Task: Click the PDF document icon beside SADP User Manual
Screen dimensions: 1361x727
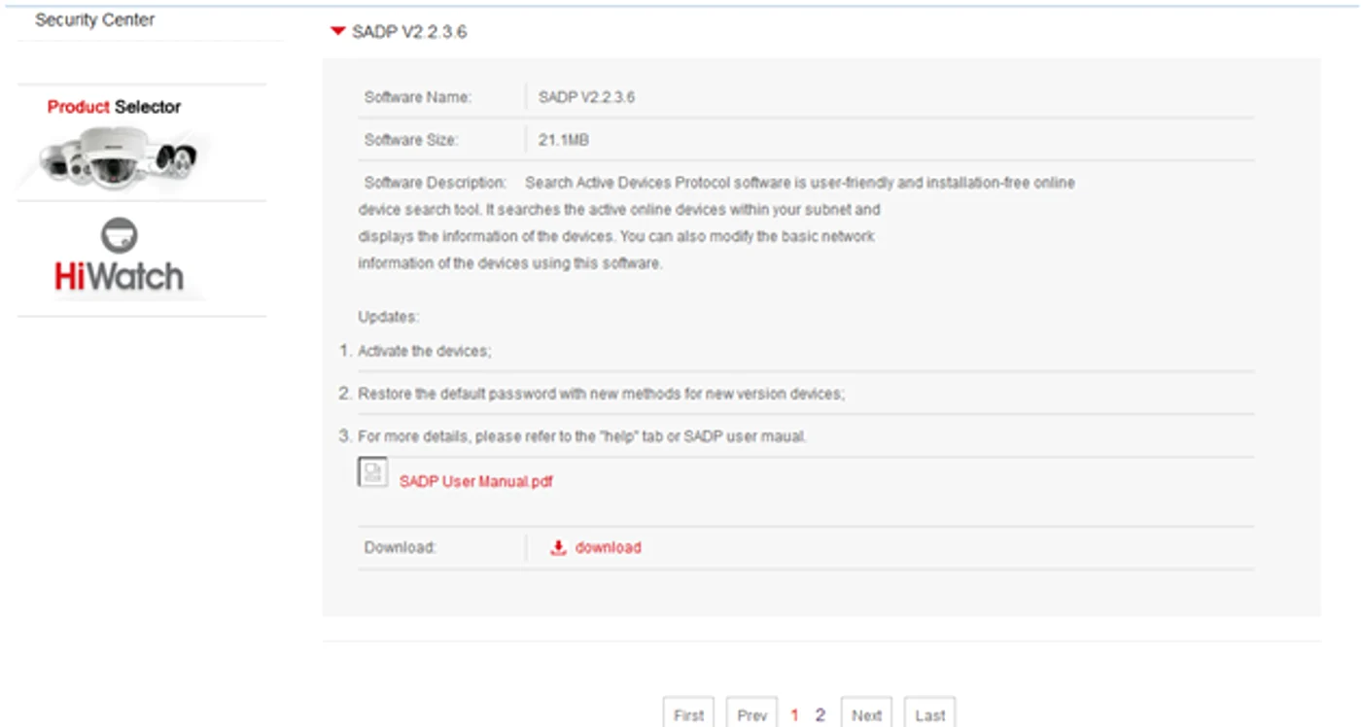Action: click(372, 472)
